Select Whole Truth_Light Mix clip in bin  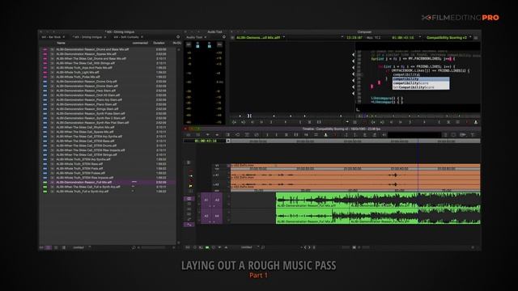[78, 72]
